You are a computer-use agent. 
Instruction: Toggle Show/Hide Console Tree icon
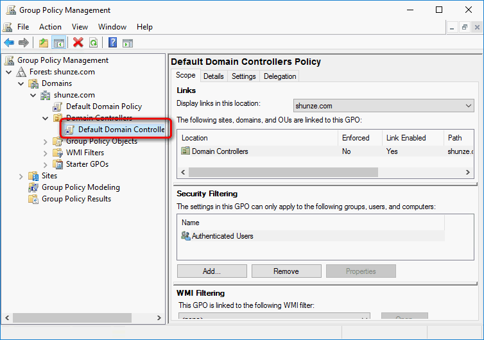click(58, 42)
